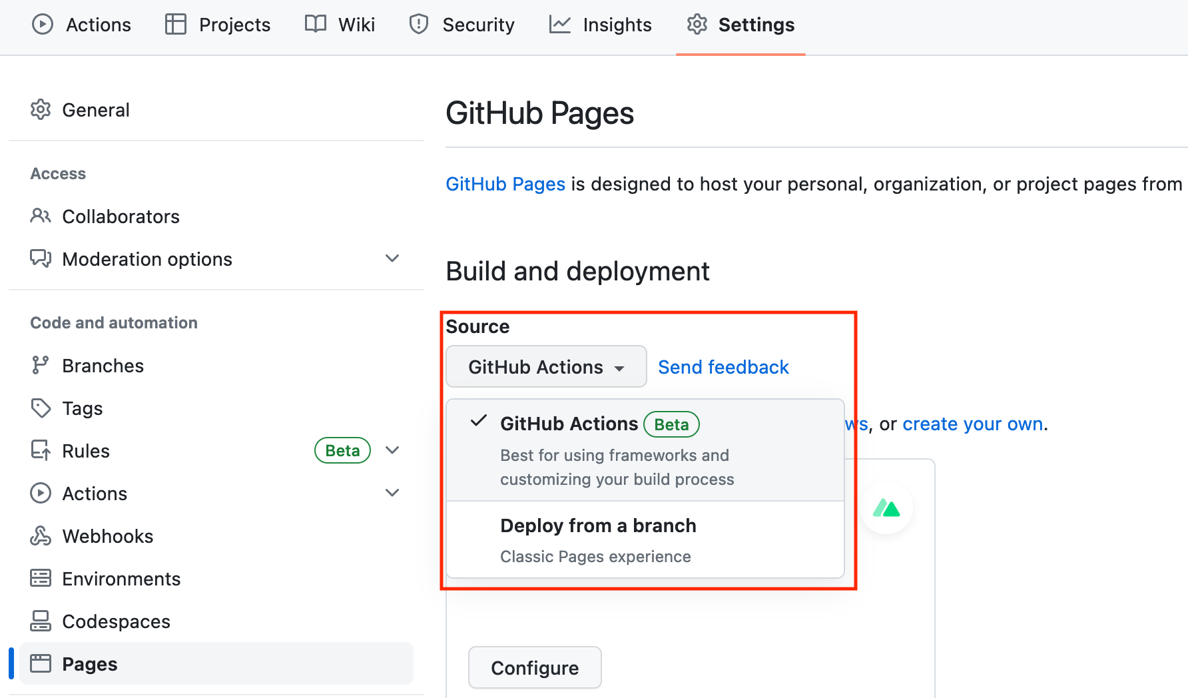Viewport: 1188px width, 698px height.
Task: Click the Beta badge beside GitHub Actions option
Action: coord(671,424)
